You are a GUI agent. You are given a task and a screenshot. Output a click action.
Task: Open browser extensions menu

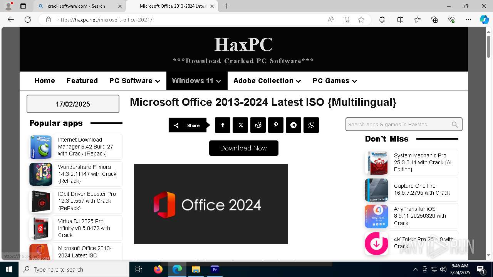(x=382, y=20)
